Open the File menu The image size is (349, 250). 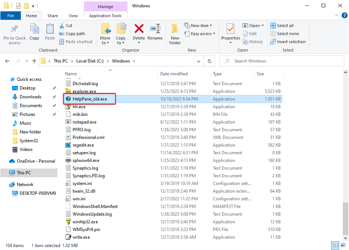[x=11, y=16]
